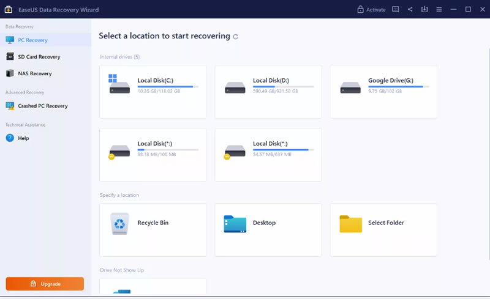Open the hamburger menu in title bar
The width and height of the screenshot is (490, 299).
(x=439, y=9)
